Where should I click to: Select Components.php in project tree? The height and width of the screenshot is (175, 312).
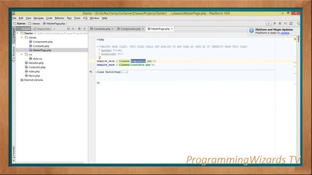pyautogui.click(x=42, y=42)
